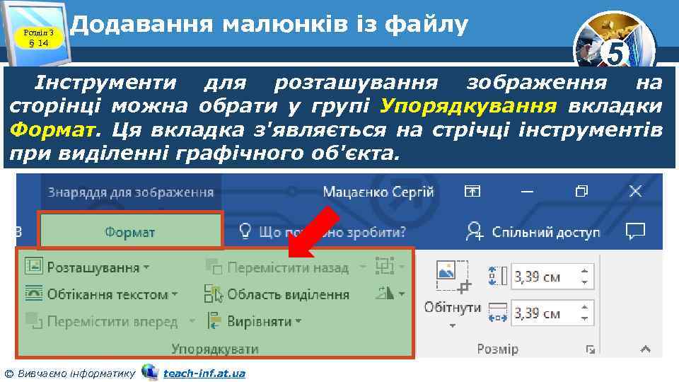
Task: Click Спільний доступ share button
Action: click(x=533, y=232)
